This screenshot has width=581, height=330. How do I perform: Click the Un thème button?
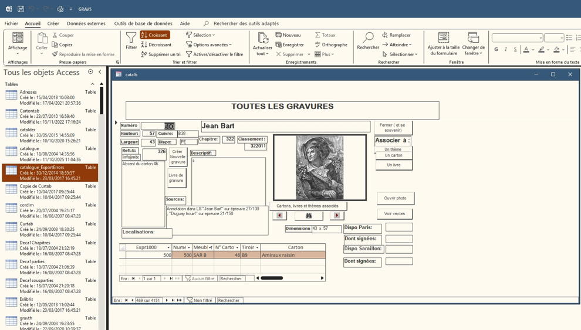393,149
